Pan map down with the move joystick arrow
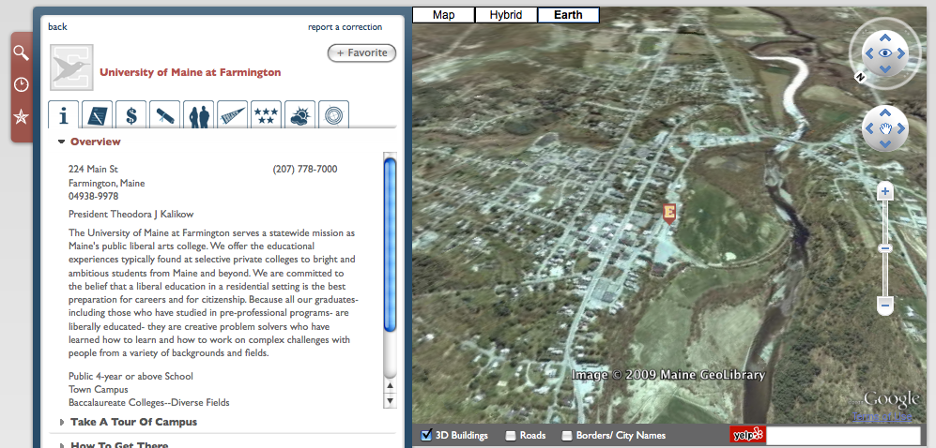This screenshot has height=448, width=936. coord(885,143)
